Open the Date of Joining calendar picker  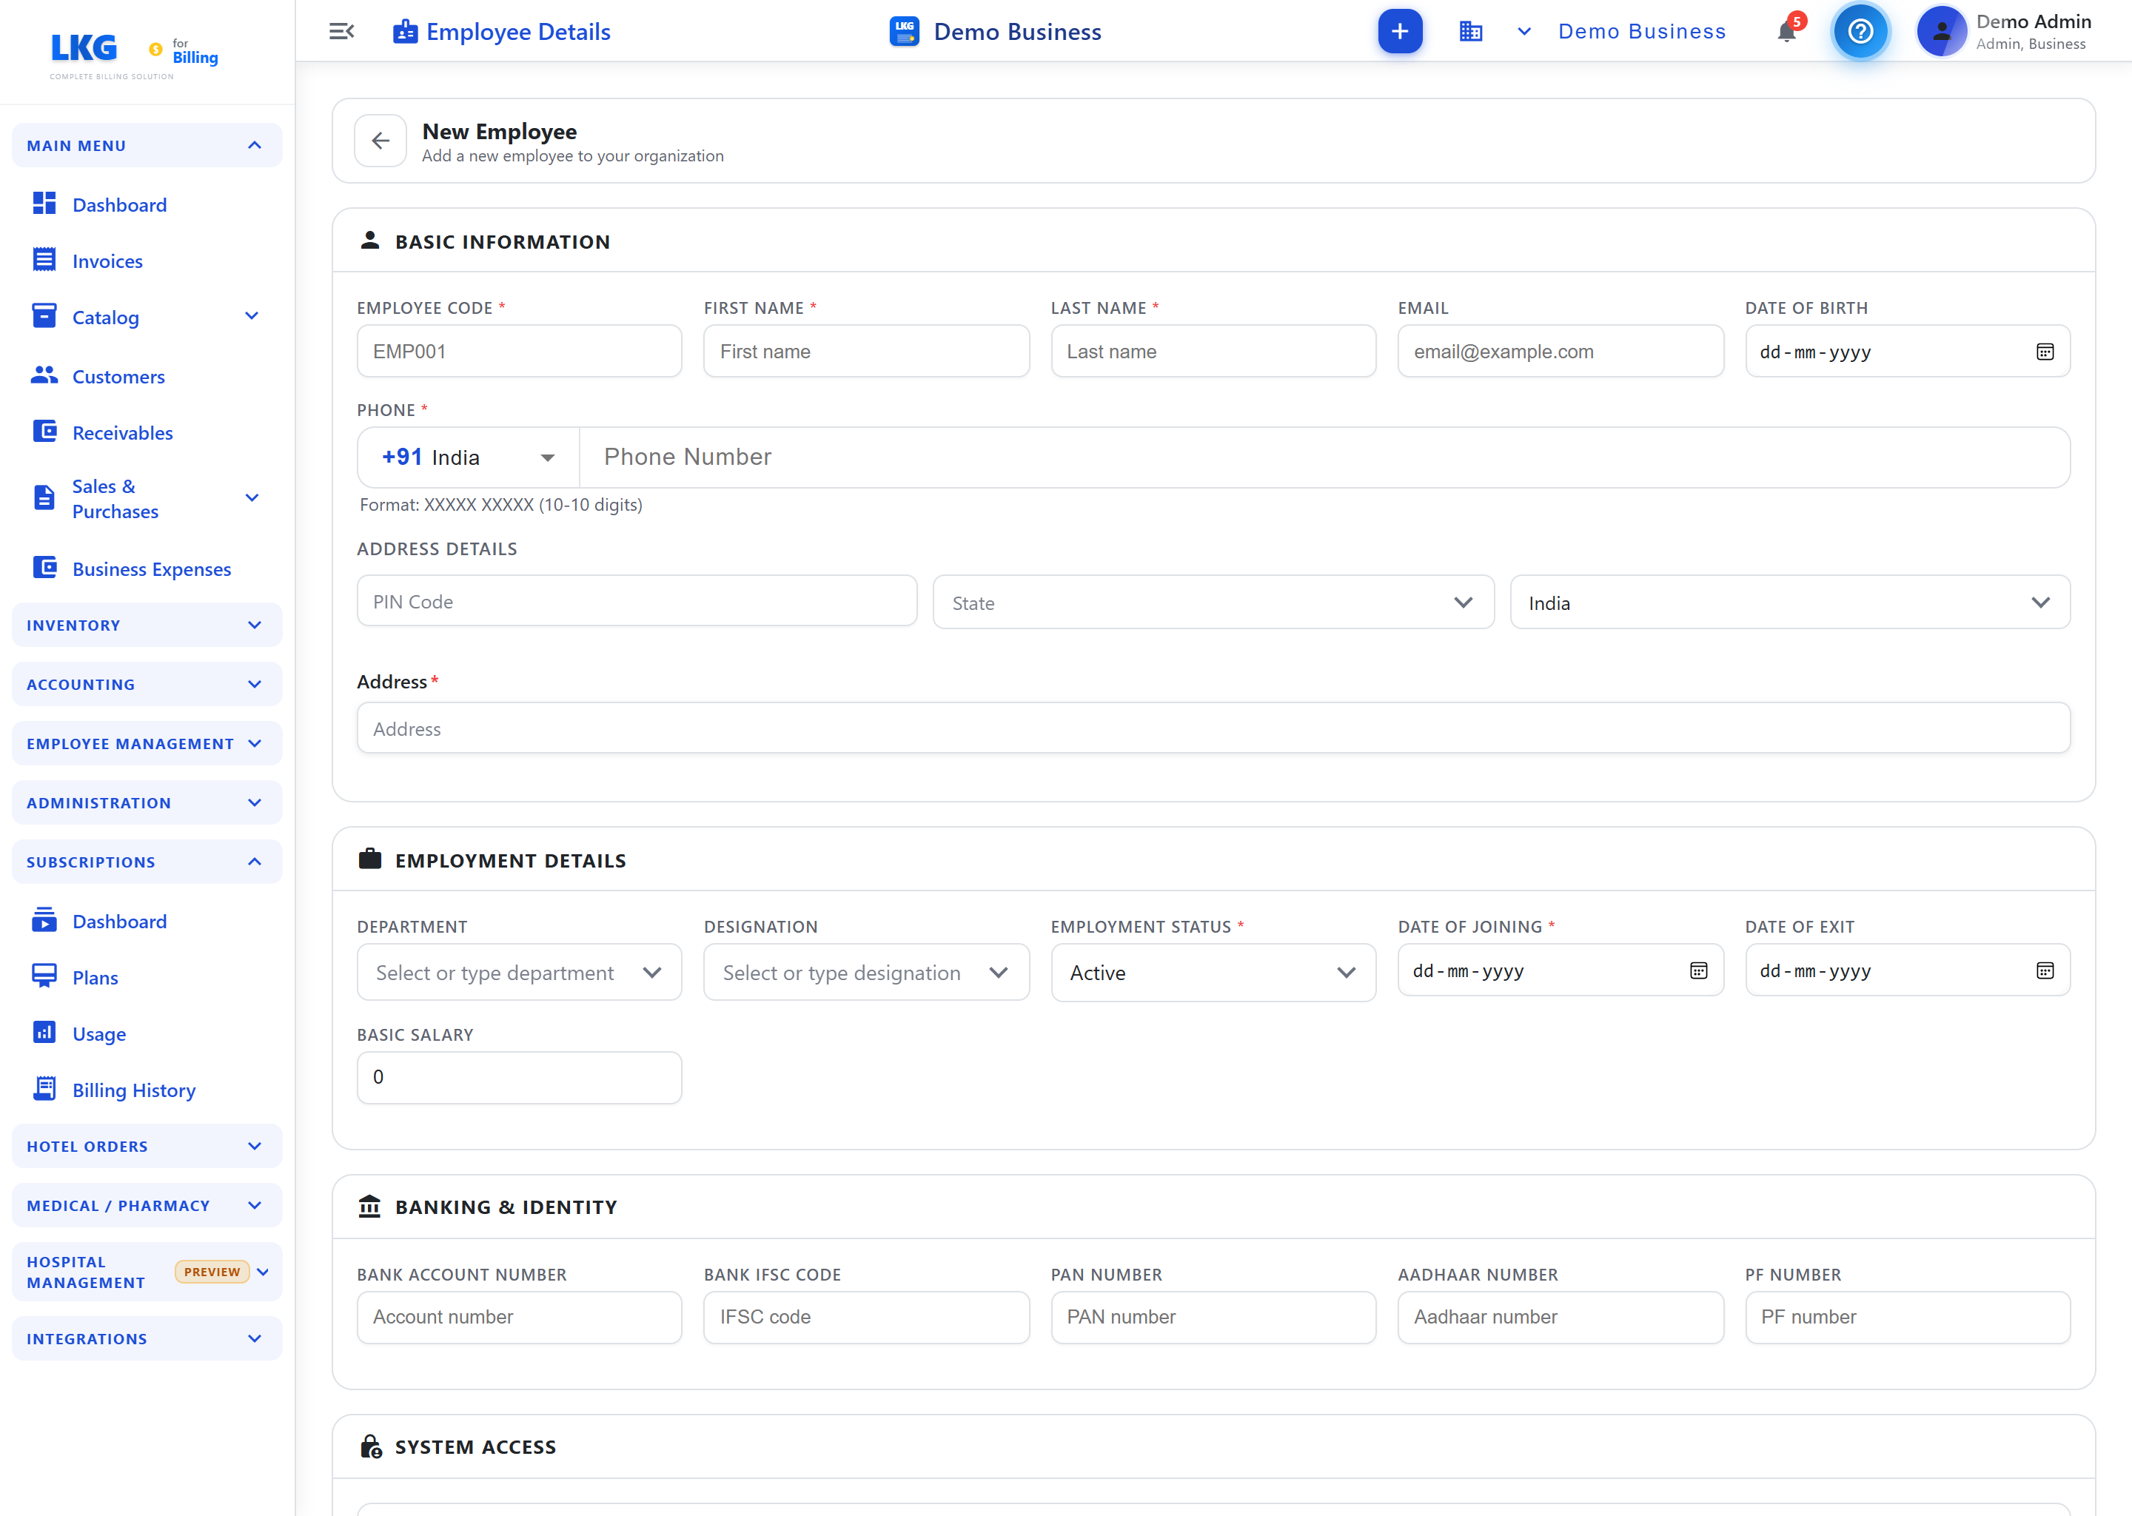click(1698, 971)
